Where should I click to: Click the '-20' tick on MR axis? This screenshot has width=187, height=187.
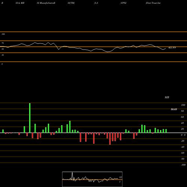pyautogui.click(x=183, y=141)
